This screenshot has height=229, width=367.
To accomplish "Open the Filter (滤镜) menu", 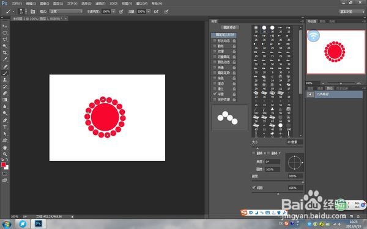I will pyautogui.click(x=100, y=4).
